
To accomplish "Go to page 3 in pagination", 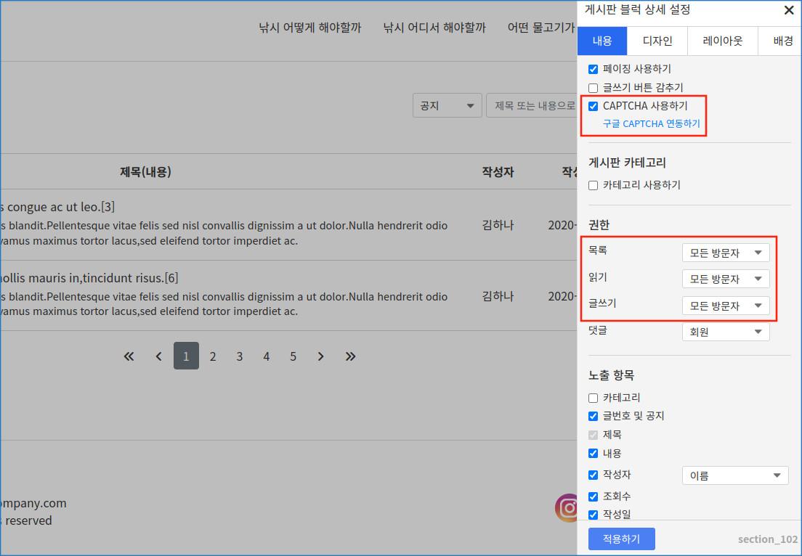I will point(240,356).
